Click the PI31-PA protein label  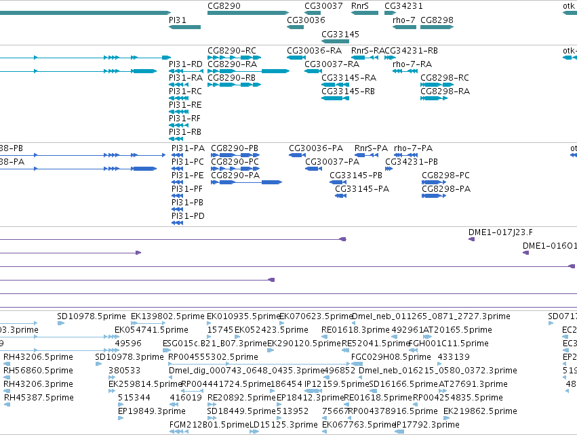coord(188,148)
